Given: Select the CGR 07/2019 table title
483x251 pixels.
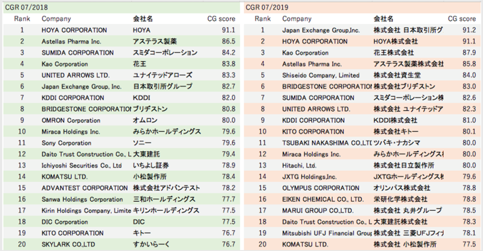Looking at the screenshot, I should (267, 8).
